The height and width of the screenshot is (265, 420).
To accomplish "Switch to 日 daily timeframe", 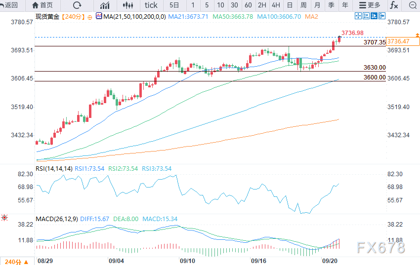I will click(289, 5).
